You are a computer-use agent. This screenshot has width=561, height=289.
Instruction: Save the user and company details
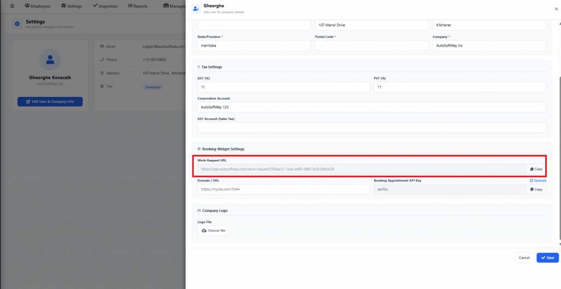547,258
